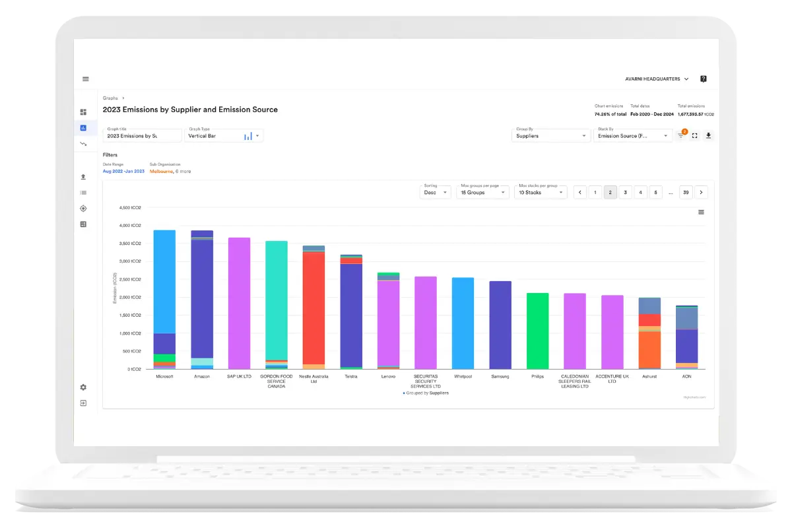Click the red segment of Nestle Australia bar

point(313,308)
